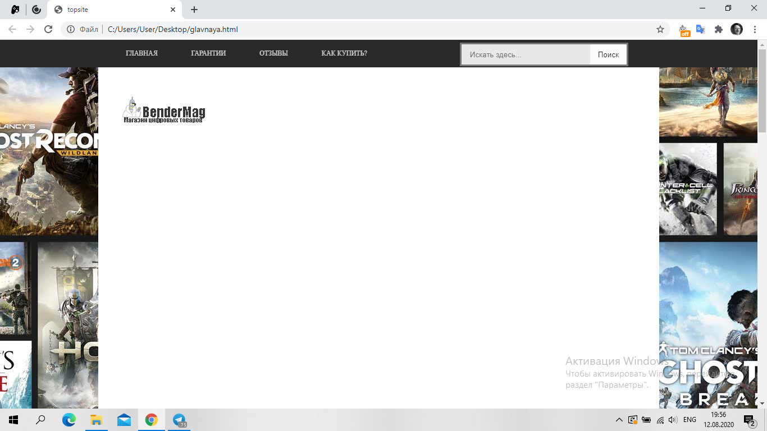Open Windows taskbar search

pos(40,420)
